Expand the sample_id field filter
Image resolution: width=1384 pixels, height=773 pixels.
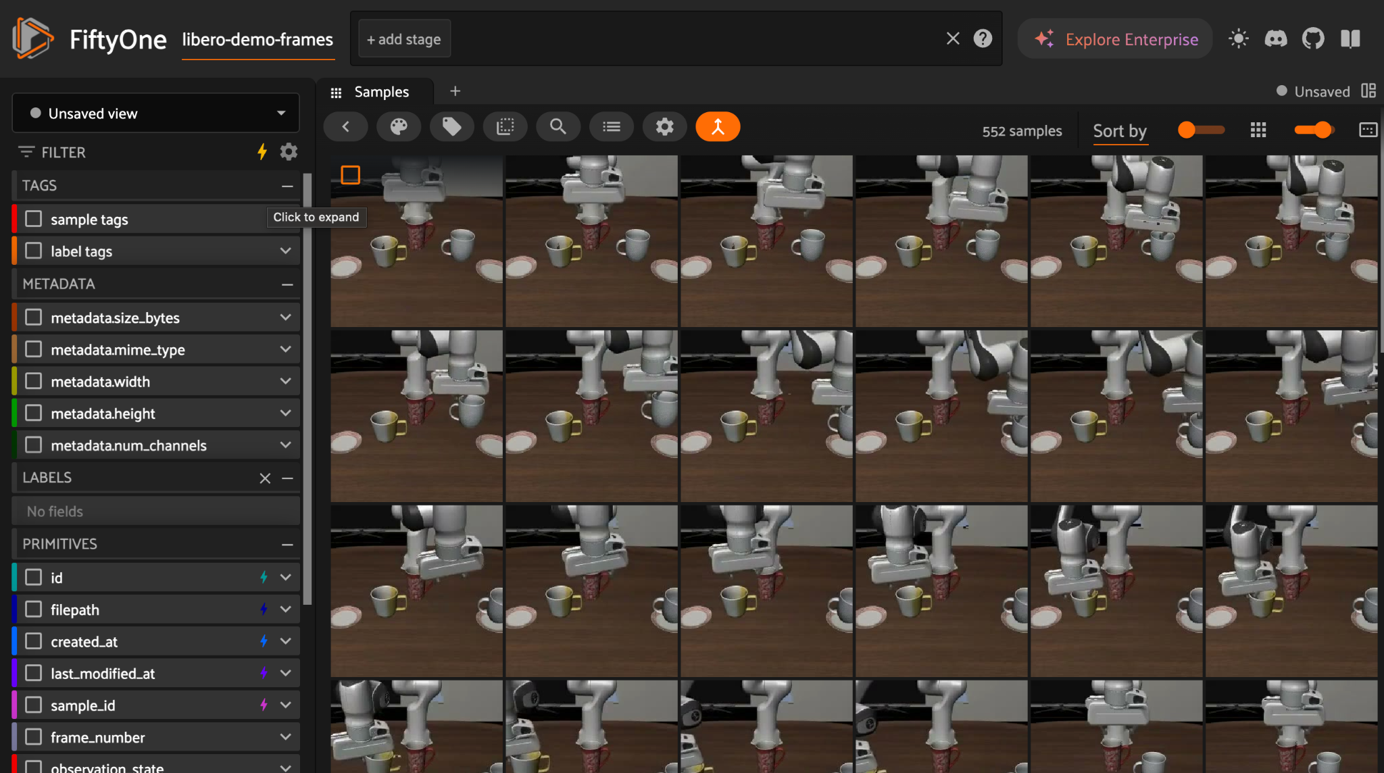(x=286, y=705)
